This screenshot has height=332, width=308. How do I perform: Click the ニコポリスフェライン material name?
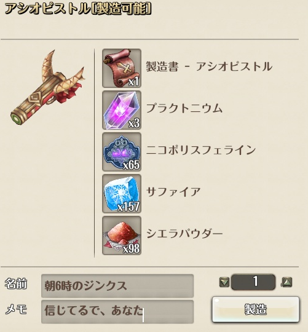pyautogui.click(x=201, y=149)
